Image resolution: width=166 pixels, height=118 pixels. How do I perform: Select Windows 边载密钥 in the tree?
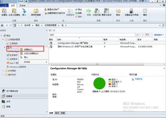(x=18, y=67)
